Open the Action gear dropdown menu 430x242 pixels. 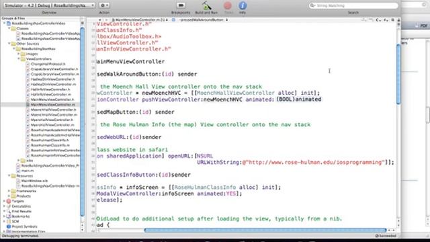pyautogui.click(x=104, y=5)
